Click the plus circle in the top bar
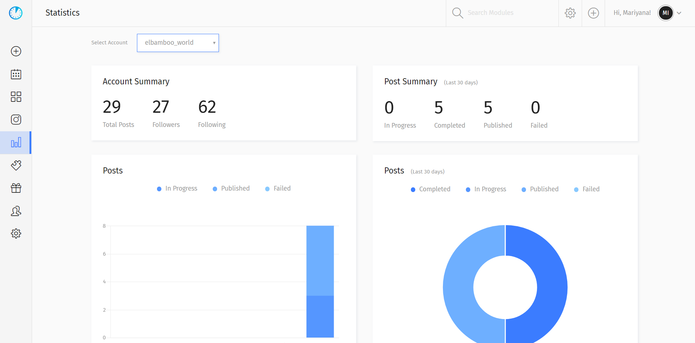 click(x=593, y=13)
